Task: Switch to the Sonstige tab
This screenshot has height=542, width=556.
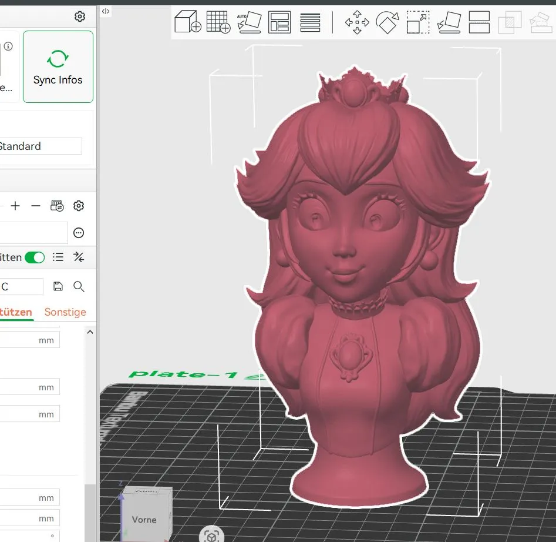Action: [65, 312]
